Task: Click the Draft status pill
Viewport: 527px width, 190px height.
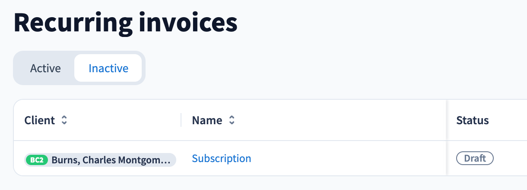Action: (475, 158)
